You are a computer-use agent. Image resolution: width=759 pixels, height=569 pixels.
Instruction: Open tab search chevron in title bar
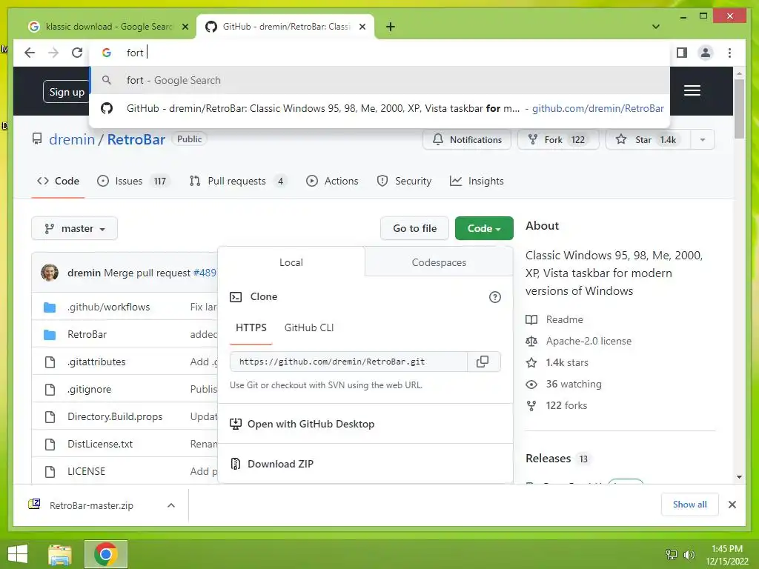click(656, 27)
